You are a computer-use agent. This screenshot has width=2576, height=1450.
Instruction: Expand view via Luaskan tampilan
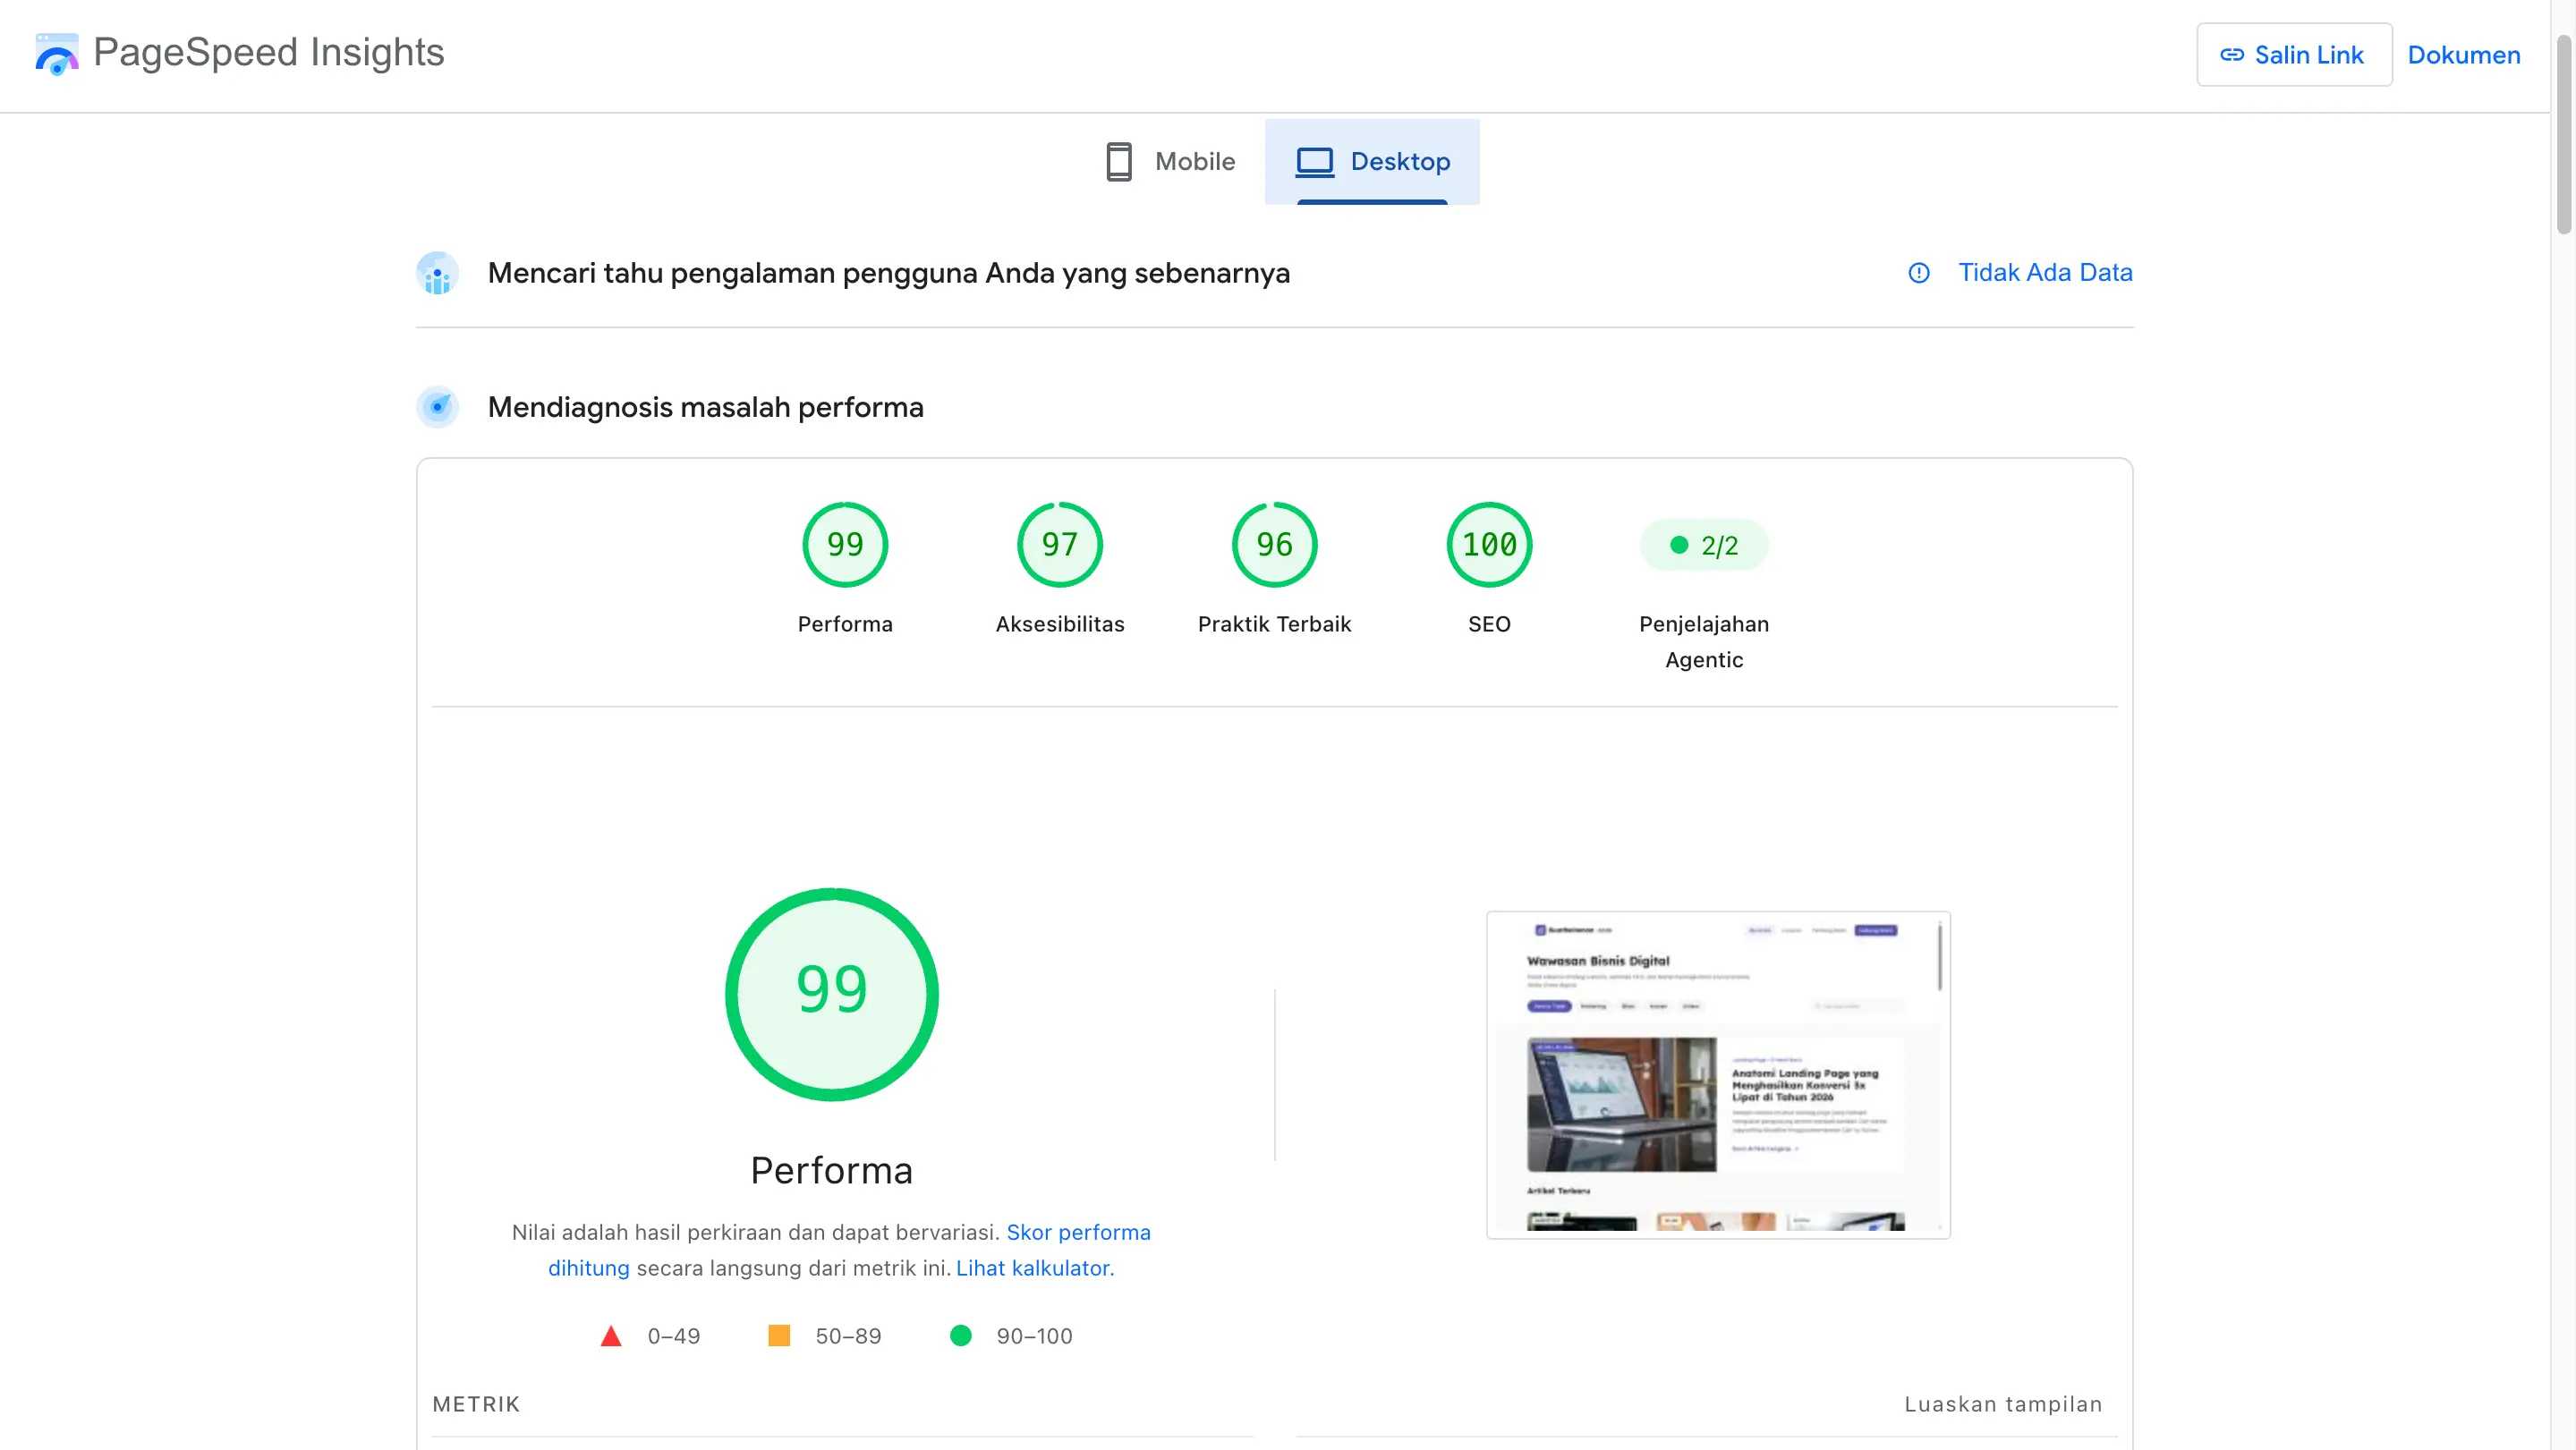pos(2002,1404)
